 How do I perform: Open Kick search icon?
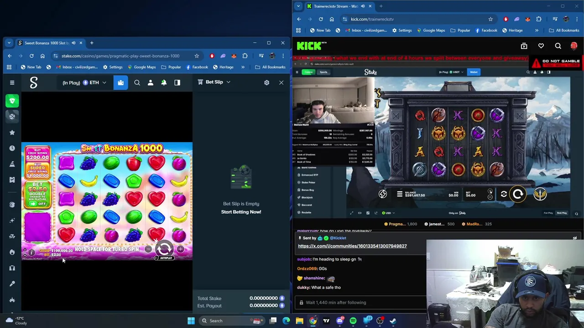point(558,46)
